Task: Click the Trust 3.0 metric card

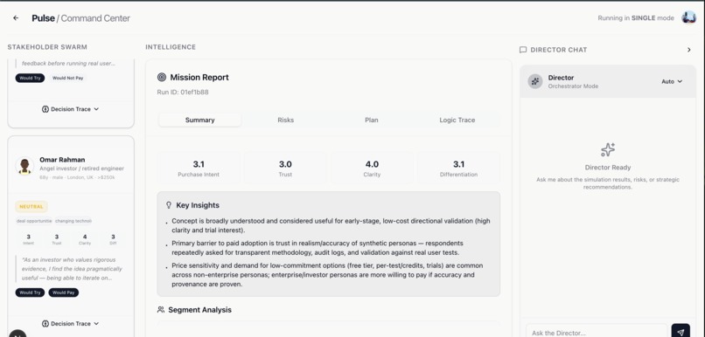Action: [x=285, y=168]
